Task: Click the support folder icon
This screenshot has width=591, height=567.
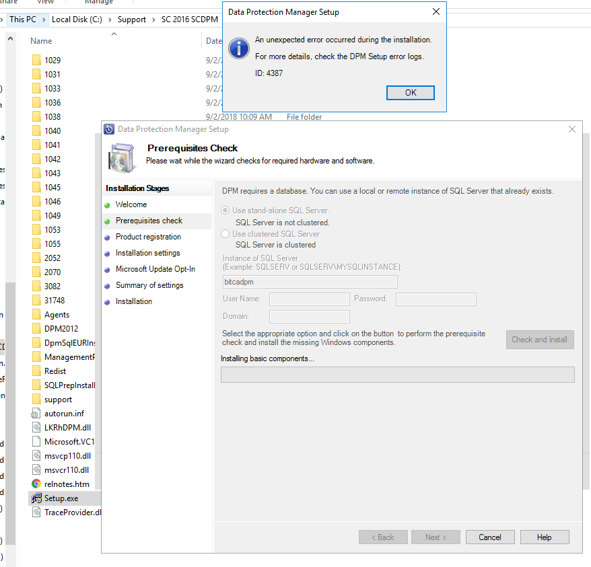Action: pyautogui.click(x=36, y=399)
